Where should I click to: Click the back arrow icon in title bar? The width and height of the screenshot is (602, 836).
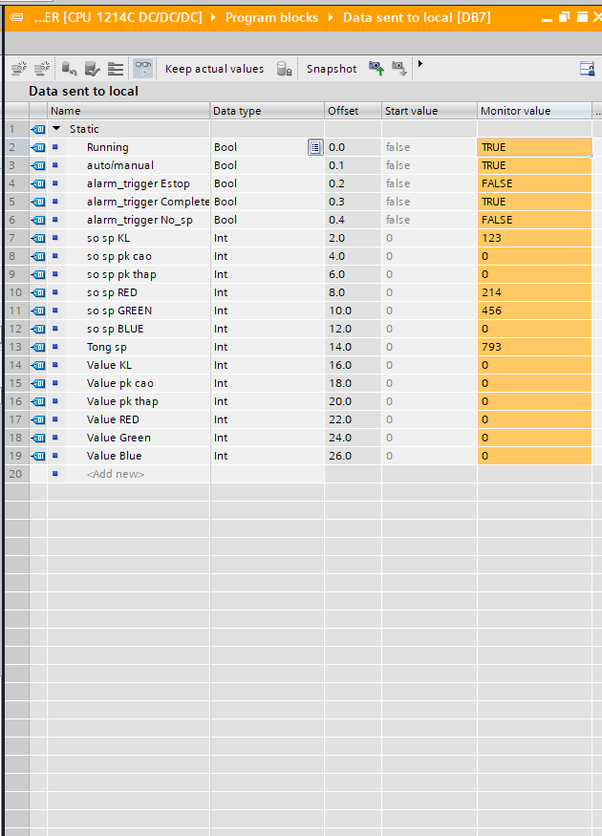[x=16, y=17]
